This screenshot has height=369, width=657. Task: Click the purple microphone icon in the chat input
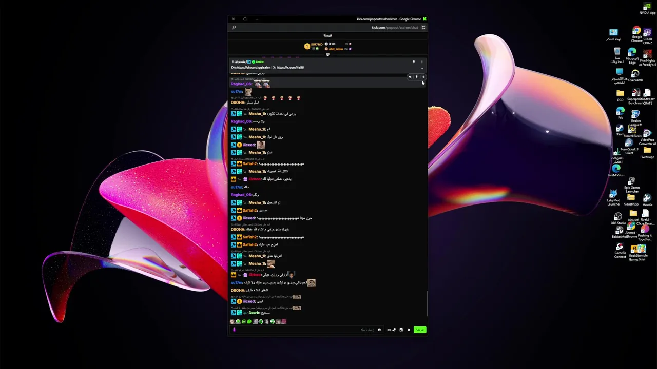coord(234,330)
